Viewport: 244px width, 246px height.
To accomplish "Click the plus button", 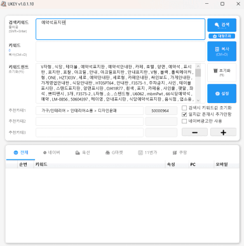I will (x=223, y=132).
